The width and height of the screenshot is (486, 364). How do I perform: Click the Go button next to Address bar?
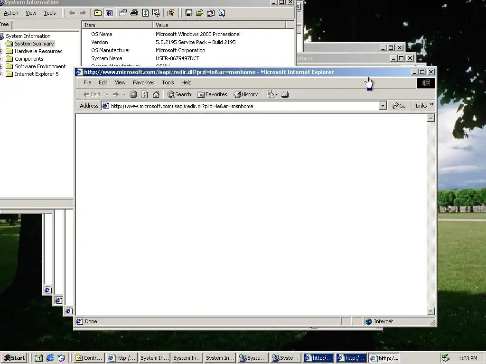point(399,106)
